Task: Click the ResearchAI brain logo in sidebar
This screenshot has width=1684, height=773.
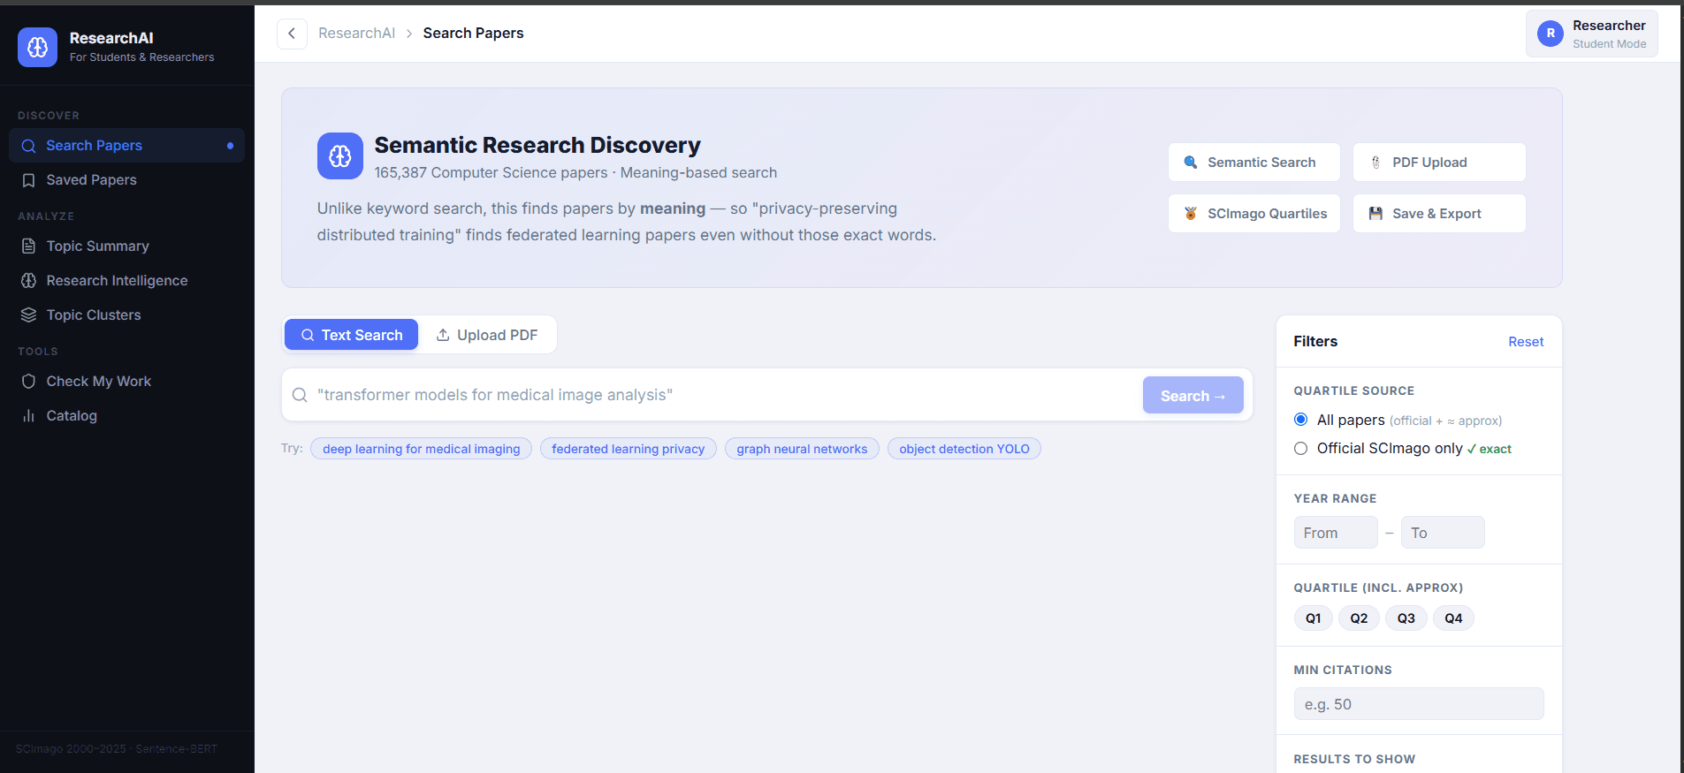Action: click(37, 47)
